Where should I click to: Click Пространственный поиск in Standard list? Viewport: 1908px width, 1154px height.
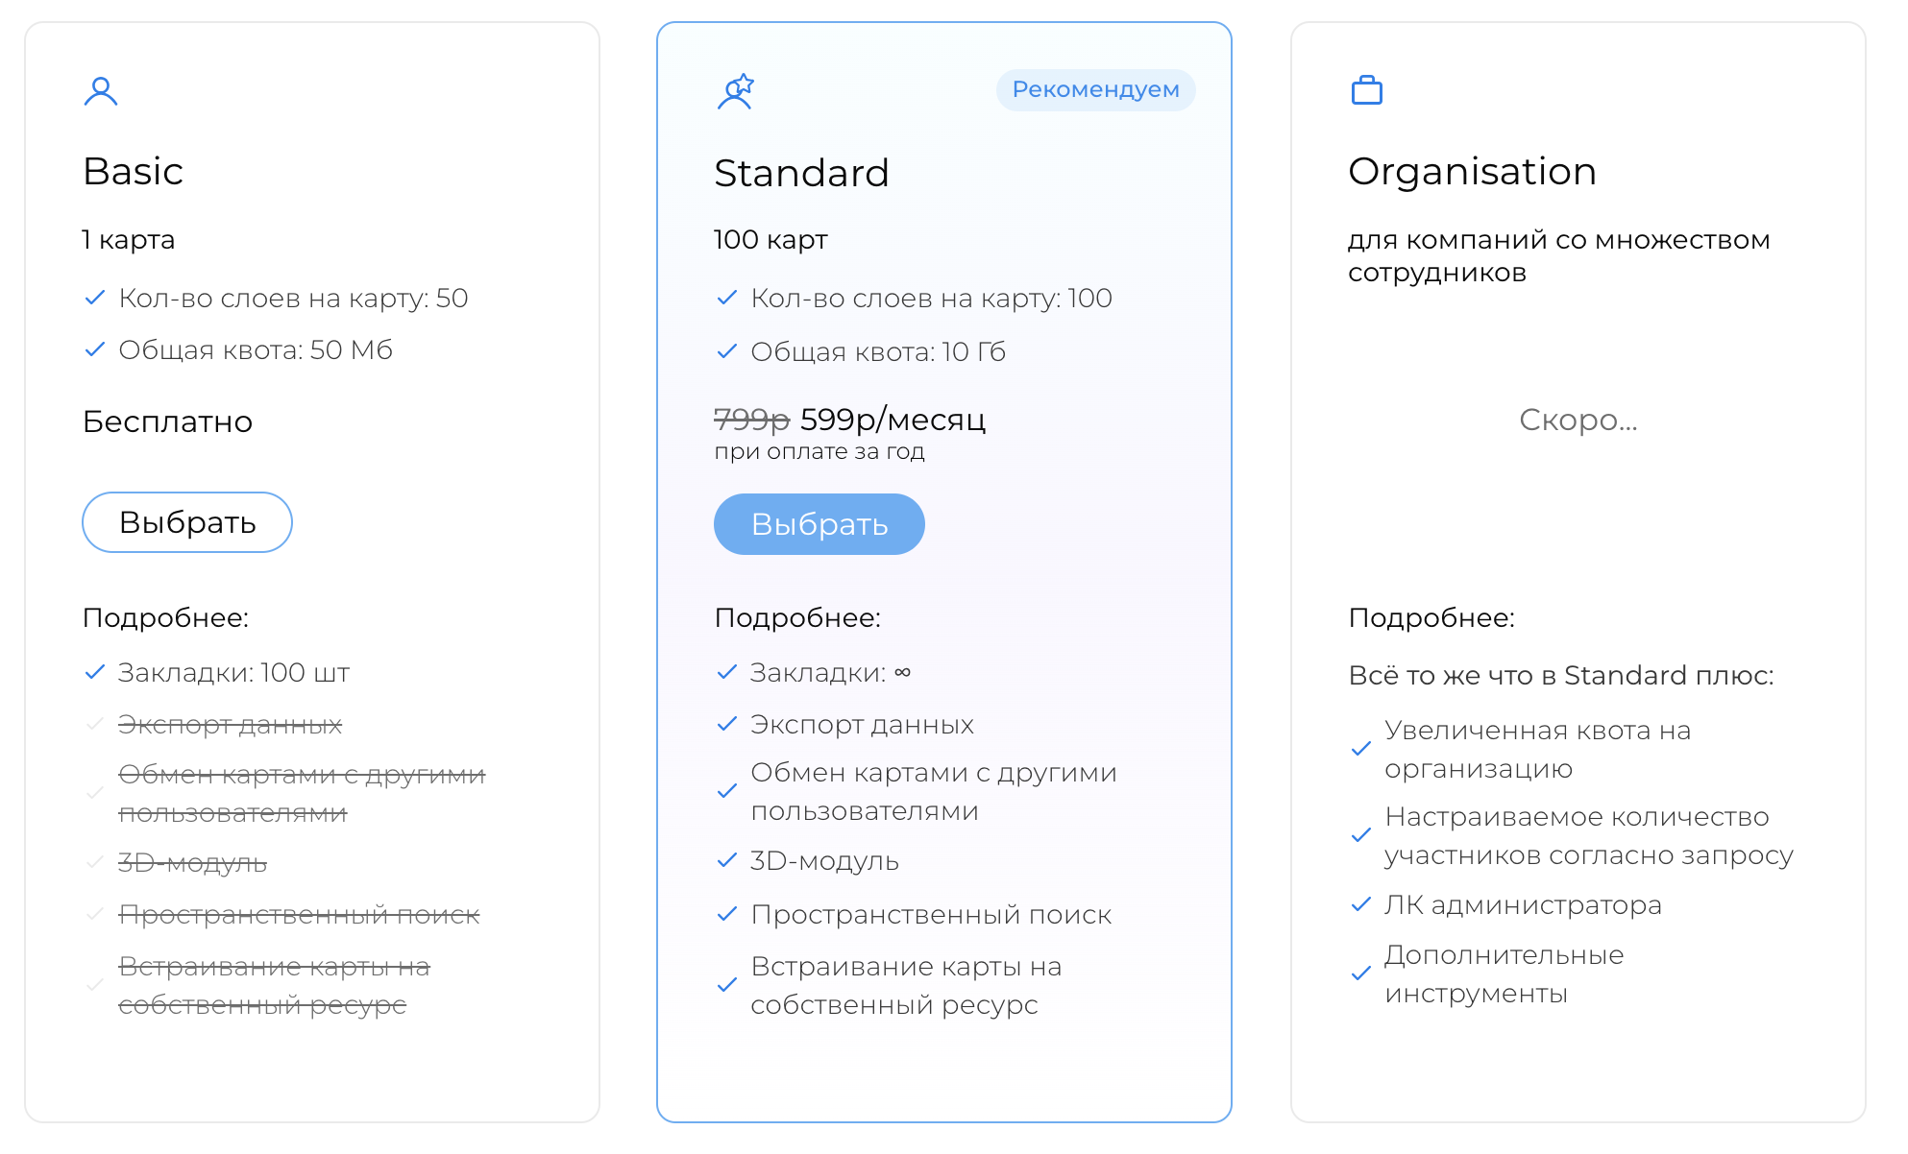931,914
